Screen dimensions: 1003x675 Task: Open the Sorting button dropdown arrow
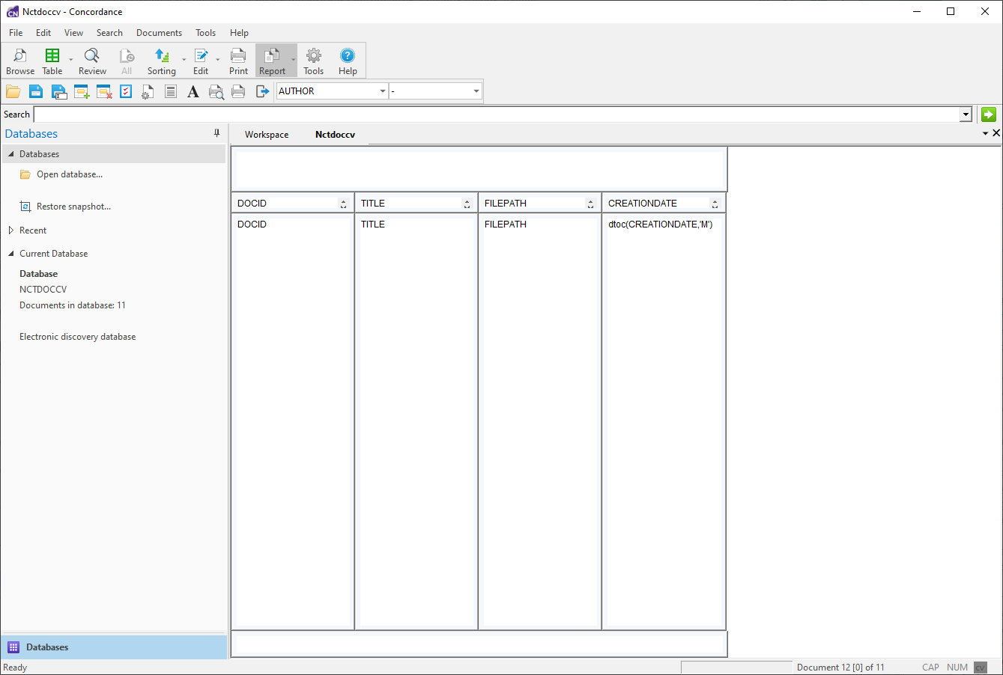[184, 60]
